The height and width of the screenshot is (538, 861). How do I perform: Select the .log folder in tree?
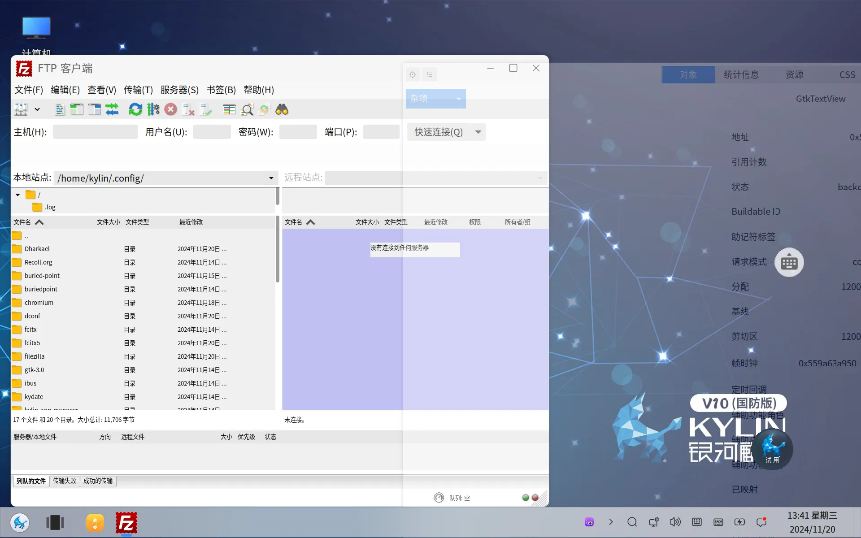coord(44,207)
